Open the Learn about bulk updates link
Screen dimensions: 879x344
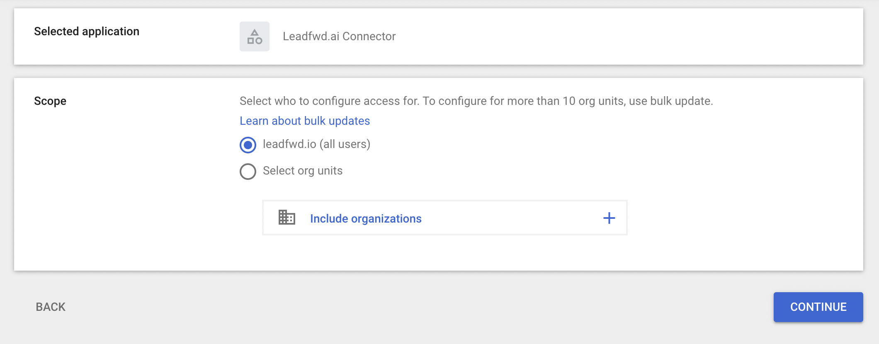(x=305, y=121)
